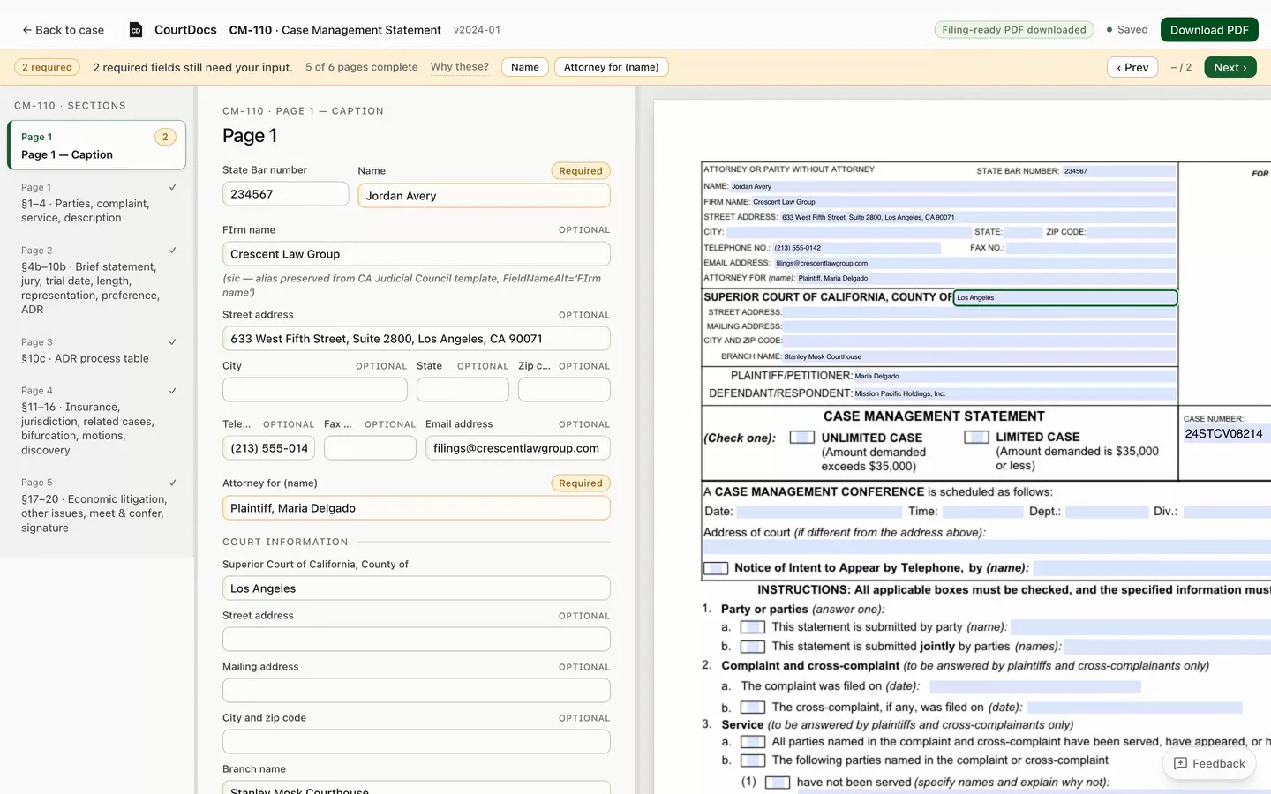Click the Mailing address field
The width and height of the screenshot is (1271, 794).
[416, 691]
